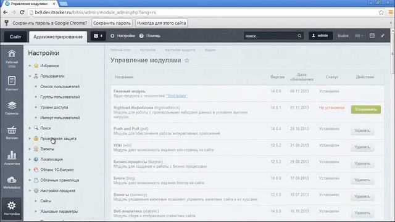This screenshot has width=395, height=222.
Task: Click the search magnifier icon
Action: (x=299, y=36)
